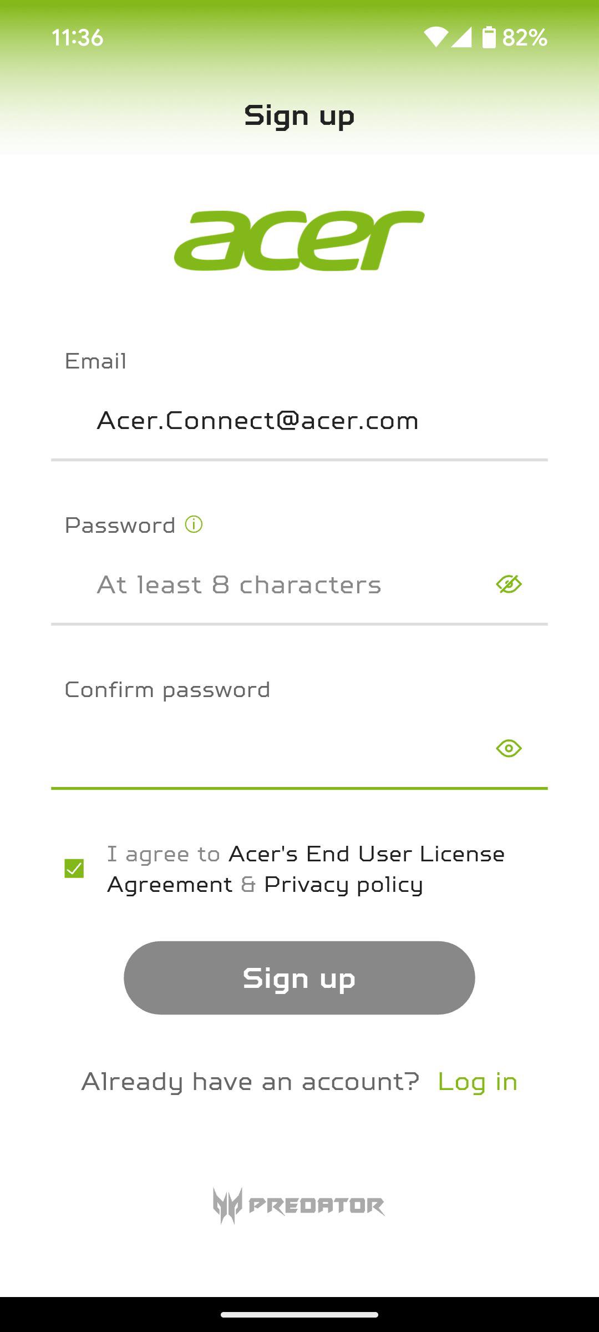Tap the Already have an account text

[250, 1082]
